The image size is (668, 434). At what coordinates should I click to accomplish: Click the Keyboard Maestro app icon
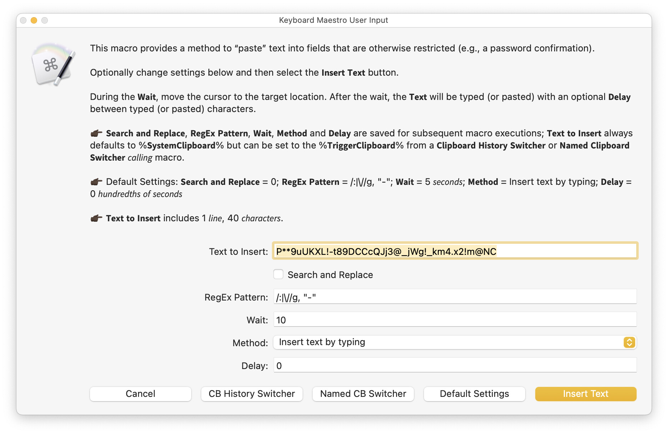(54, 64)
